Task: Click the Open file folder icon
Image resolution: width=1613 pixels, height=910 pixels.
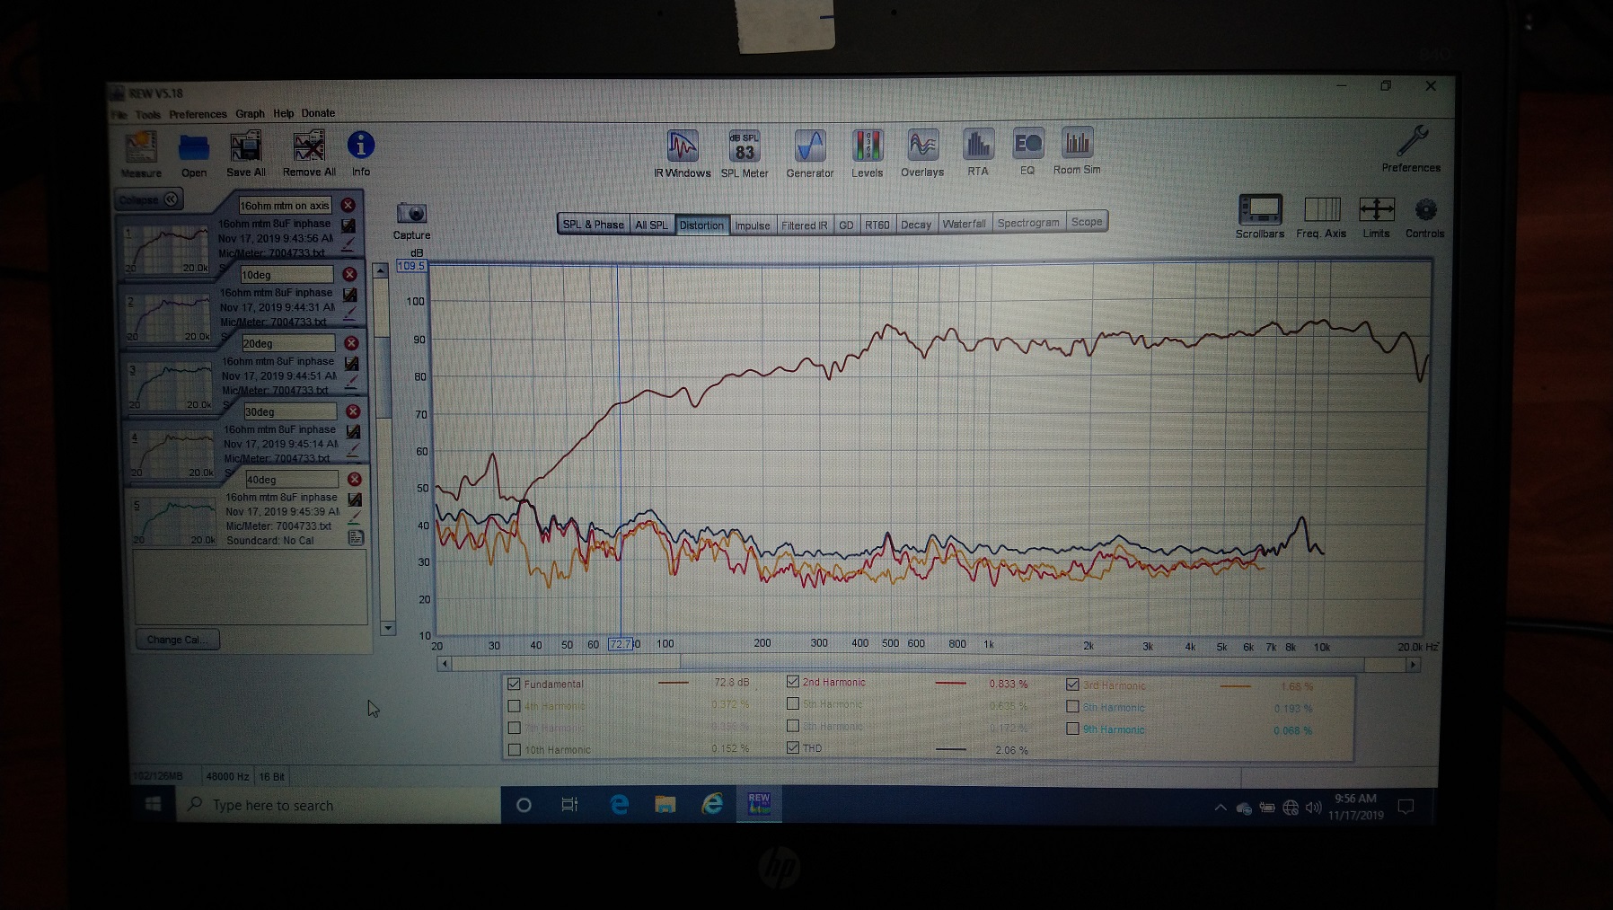Action: coord(193,148)
